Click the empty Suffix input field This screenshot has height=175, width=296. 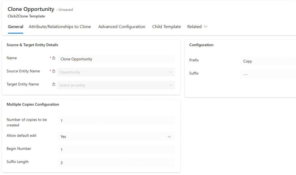[268, 74]
